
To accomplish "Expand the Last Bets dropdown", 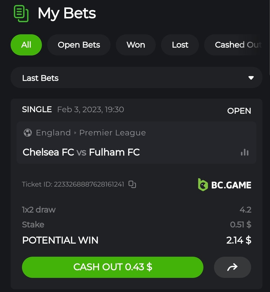I will point(136,78).
